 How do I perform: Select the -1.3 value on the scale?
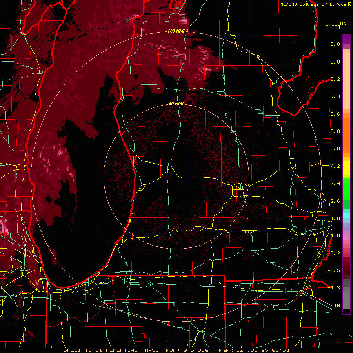[334, 288]
